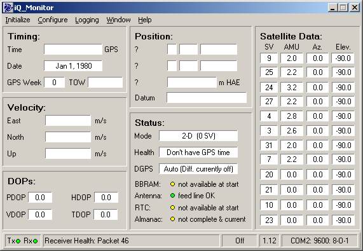Click the Date field showing Jan 1, 1980
This screenshot has width=363, height=251.
point(73,66)
